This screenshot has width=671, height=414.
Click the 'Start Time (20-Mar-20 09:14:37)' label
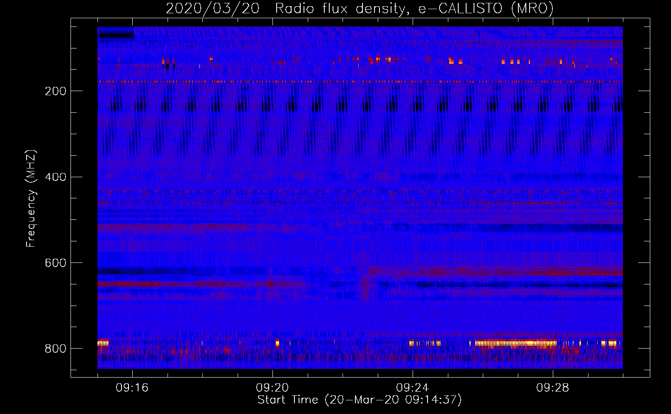click(x=360, y=400)
